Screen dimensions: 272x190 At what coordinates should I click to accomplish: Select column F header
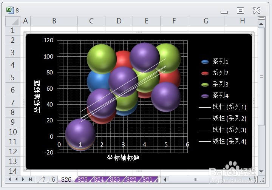click(x=174, y=21)
